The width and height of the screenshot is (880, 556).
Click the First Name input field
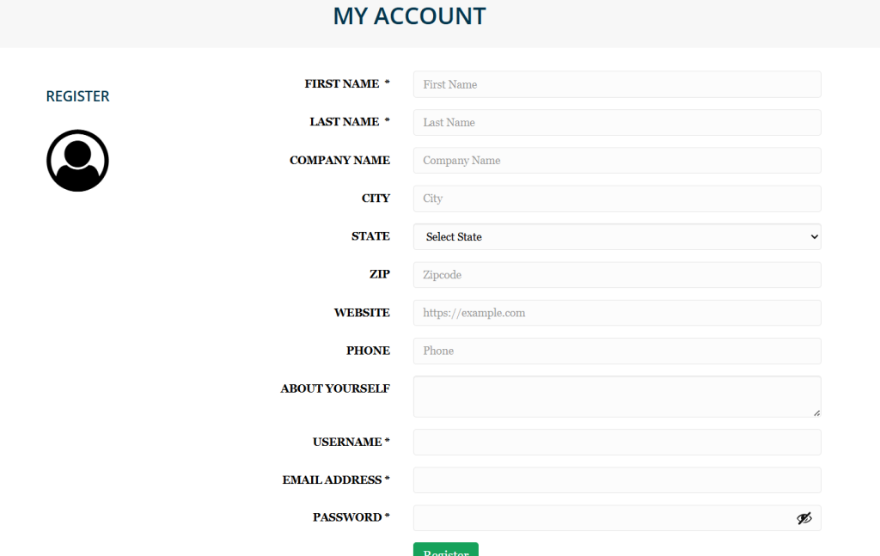click(617, 84)
